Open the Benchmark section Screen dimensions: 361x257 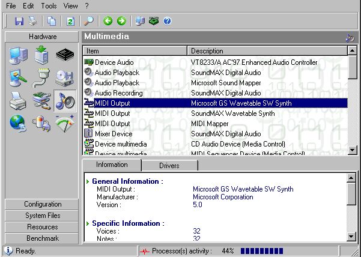pyautogui.click(x=41, y=238)
